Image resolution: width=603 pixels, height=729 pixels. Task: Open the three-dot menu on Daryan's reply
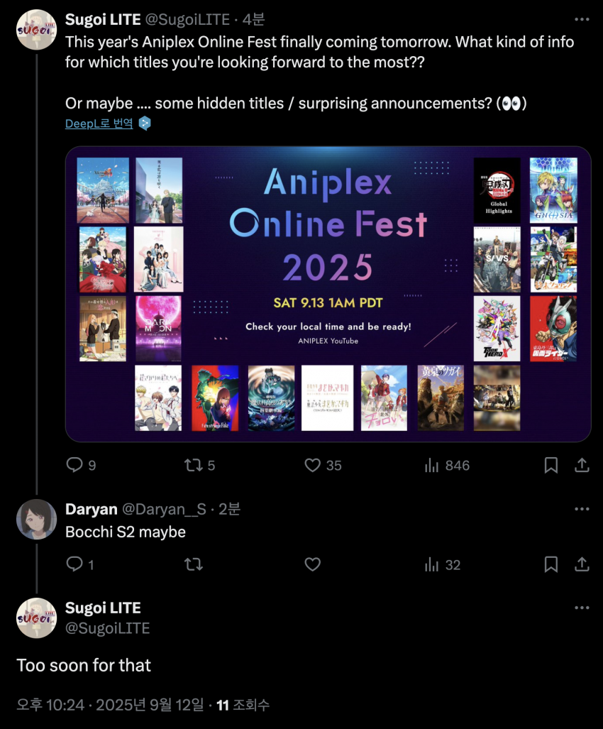582,509
